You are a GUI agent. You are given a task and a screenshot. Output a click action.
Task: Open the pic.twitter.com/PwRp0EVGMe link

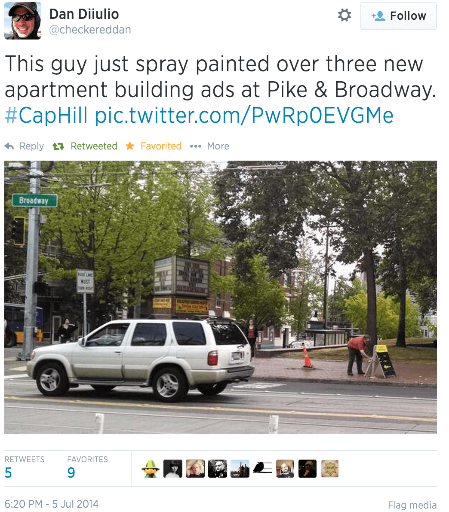tap(244, 115)
